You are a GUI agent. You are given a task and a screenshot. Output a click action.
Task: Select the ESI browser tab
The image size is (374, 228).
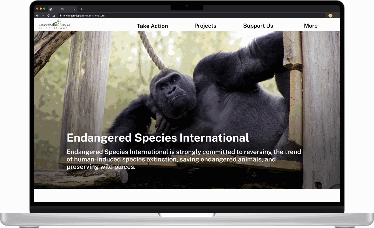click(x=63, y=9)
